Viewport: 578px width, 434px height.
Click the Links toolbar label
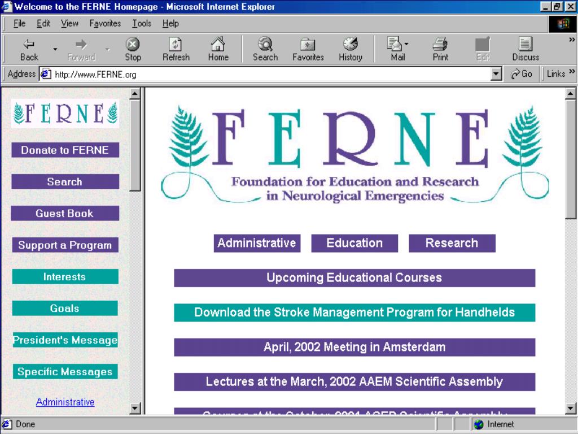coord(556,74)
